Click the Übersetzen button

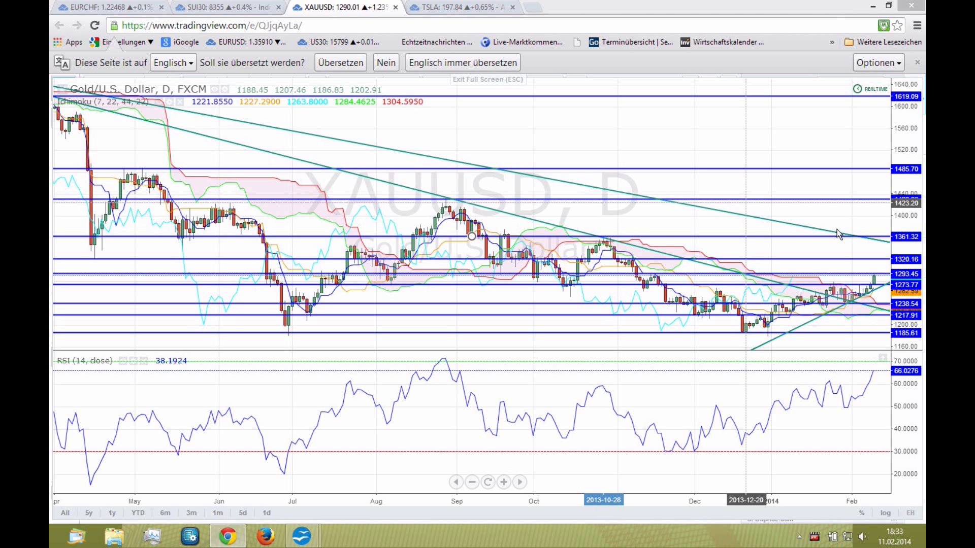point(340,63)
